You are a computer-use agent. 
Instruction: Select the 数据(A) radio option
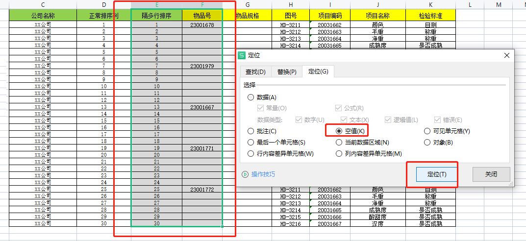(250, 97)
